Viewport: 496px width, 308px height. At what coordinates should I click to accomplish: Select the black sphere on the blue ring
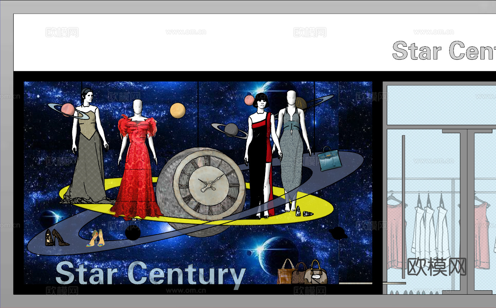coord(133,232)
